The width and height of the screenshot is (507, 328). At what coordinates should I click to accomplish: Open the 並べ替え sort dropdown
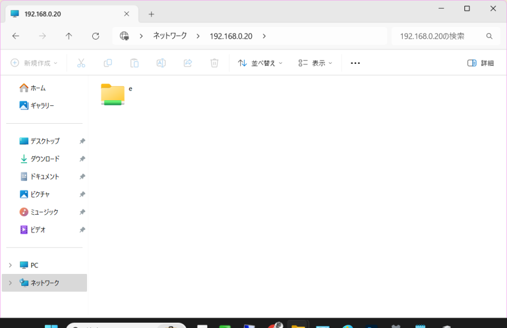[x=260, y=63]
